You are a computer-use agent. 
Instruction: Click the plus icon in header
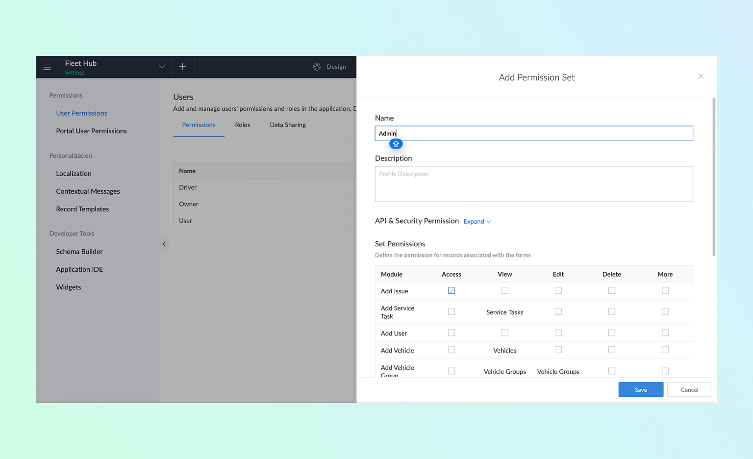[182, 67]
